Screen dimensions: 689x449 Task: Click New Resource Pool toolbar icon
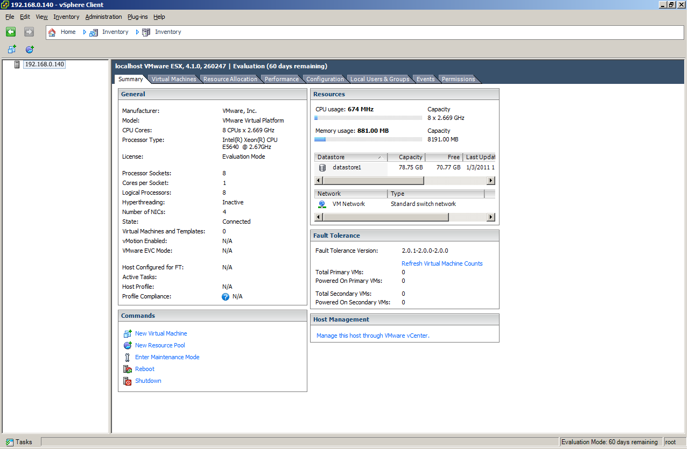(x=30, y=49)
